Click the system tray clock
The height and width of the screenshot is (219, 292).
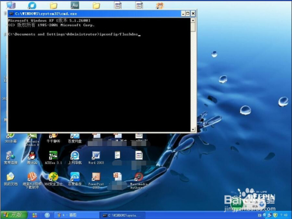coord(284,215)
